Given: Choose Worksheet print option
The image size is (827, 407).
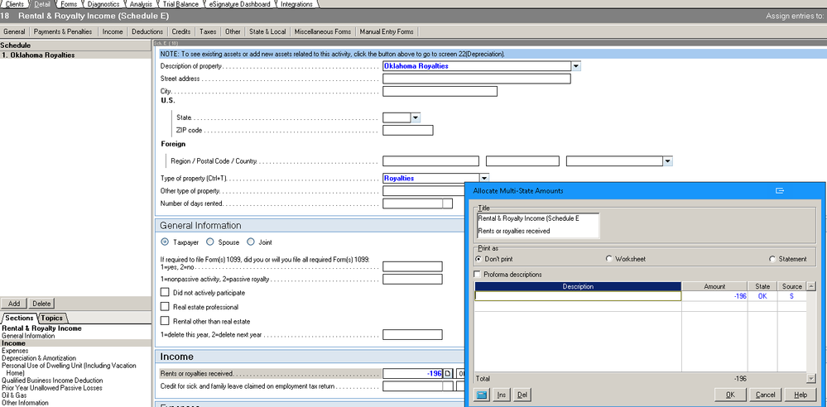Looking at the screenshot, I should (x=609, y=259).
